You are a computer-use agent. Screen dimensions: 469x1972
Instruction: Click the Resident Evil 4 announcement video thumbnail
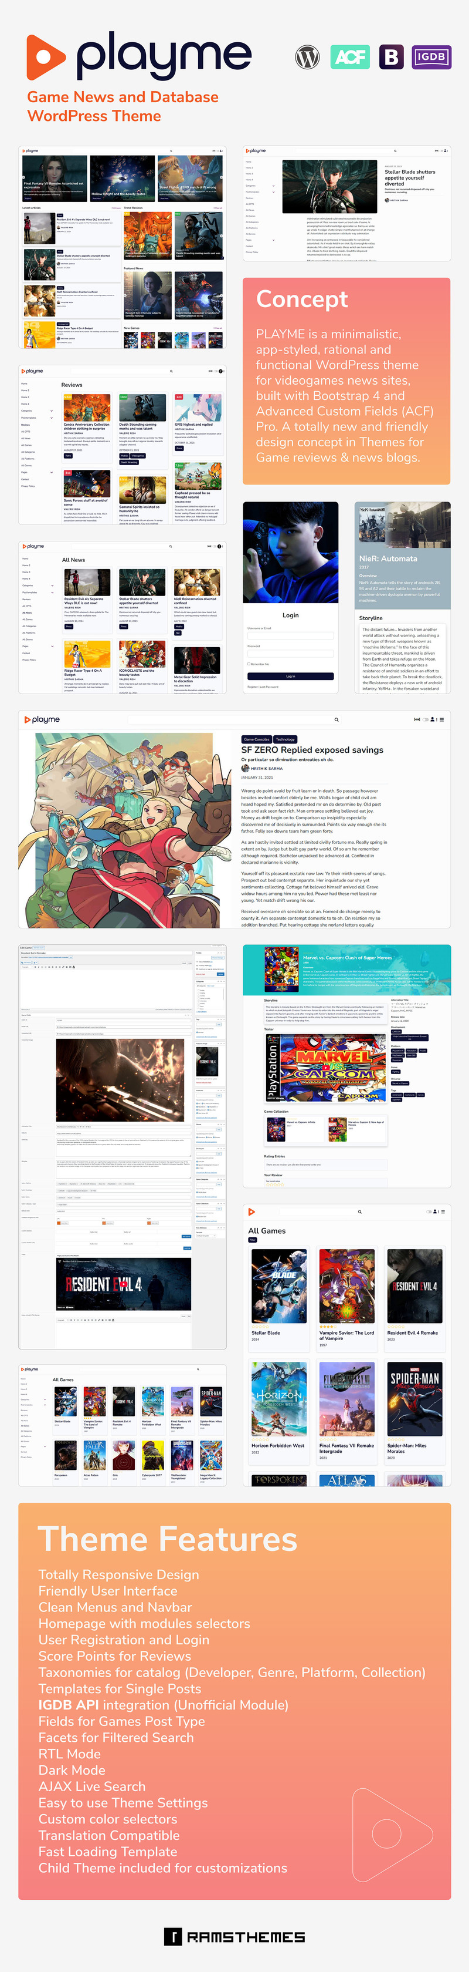[124, 1284]
